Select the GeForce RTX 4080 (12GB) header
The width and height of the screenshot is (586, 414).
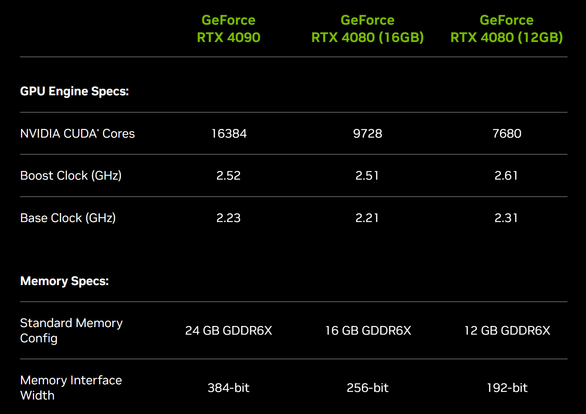pos(507,29)
